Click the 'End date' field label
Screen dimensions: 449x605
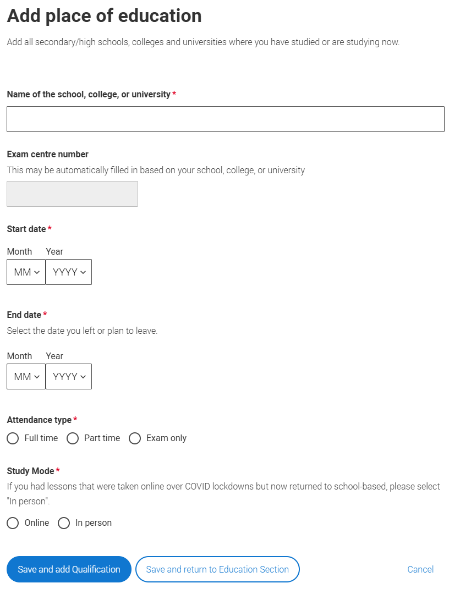[24, 315]
